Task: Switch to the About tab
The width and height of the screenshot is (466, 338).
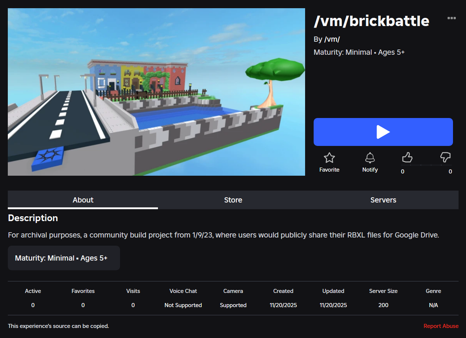Action: click(83, 200)
